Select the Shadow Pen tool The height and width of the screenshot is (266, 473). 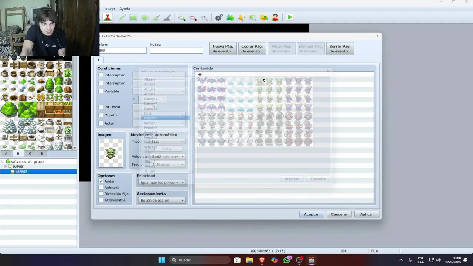coord(167,17)
